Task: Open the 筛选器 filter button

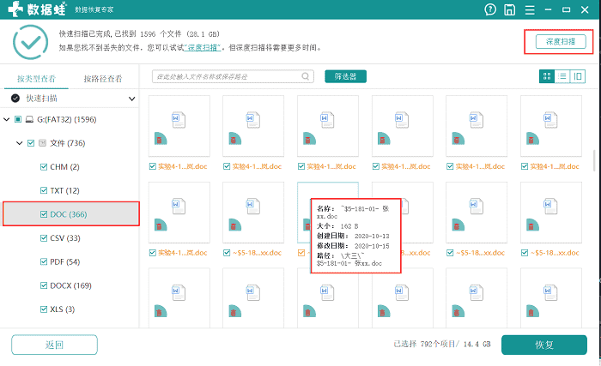Action: (x=346, y=76)
